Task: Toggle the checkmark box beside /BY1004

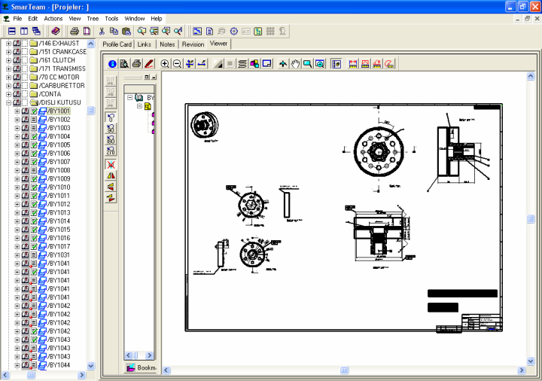Action: [x=35, y=137]
